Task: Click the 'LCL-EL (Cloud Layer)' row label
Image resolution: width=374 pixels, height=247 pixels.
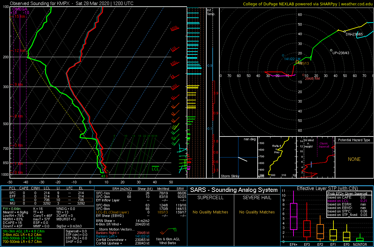Action: coord(112,212)
